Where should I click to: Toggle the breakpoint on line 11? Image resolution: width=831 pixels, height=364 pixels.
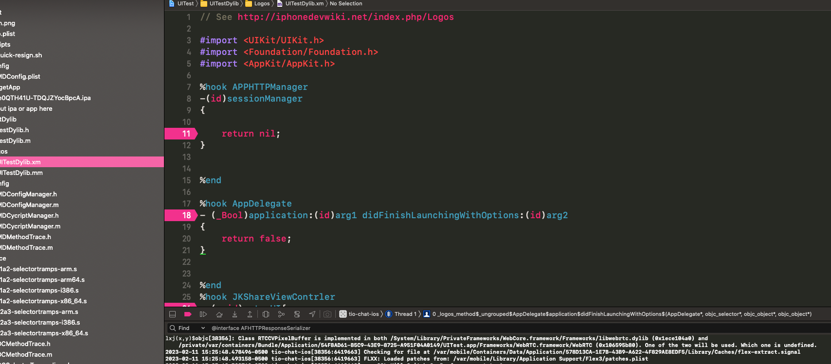[181, 134]
